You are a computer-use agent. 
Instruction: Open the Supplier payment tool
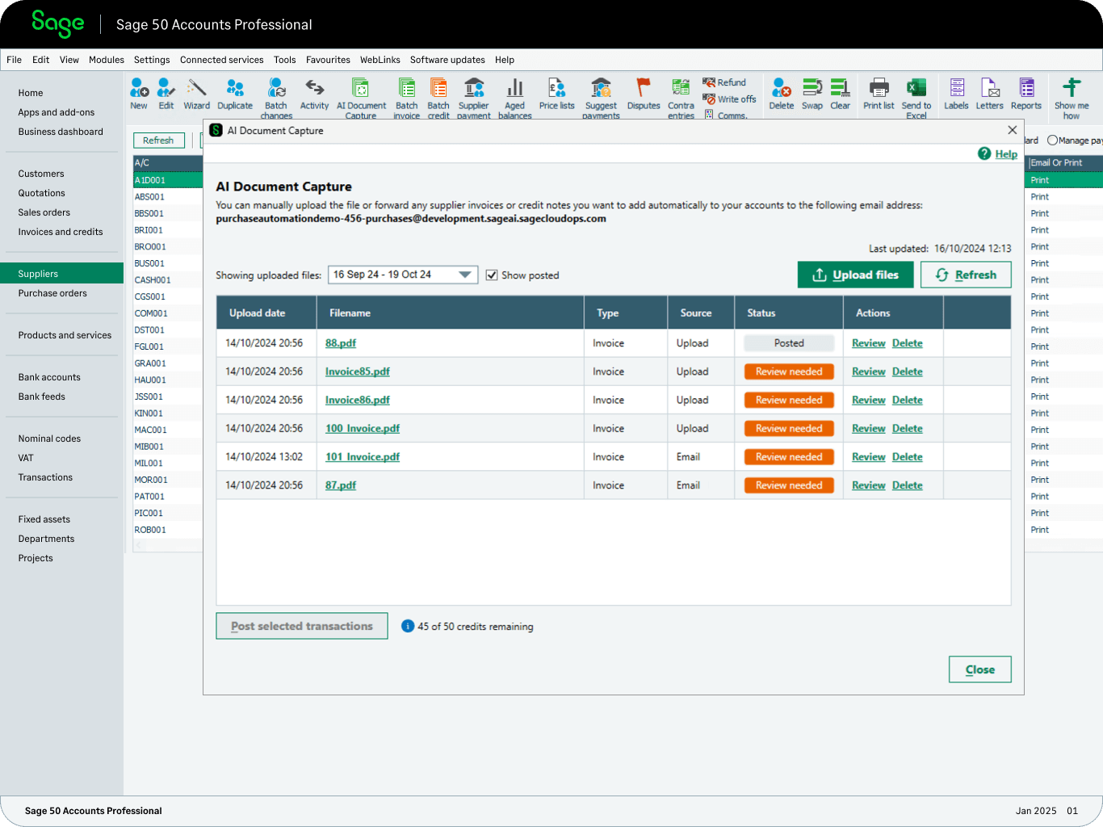pyautogui.click(x=474, y=90)
